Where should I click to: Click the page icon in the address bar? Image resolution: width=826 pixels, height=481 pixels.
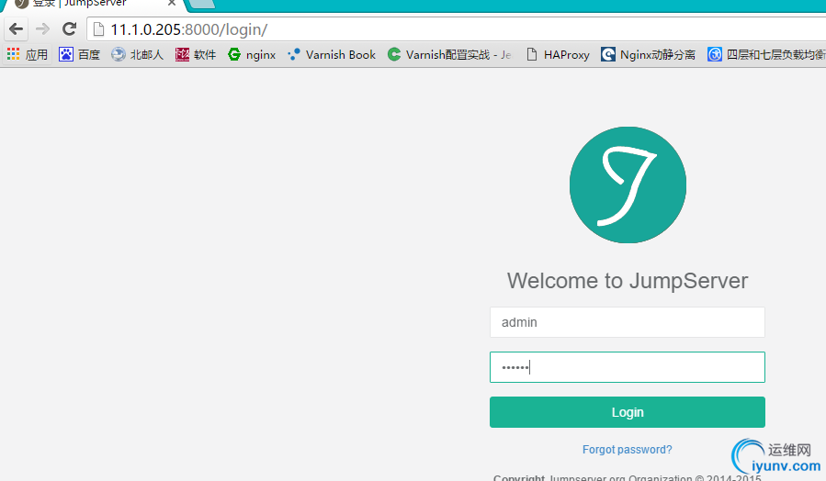tap(98, 29)
